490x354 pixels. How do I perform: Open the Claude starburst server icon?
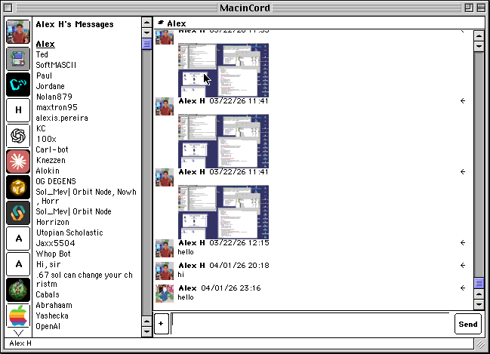pyautogui.click(x=18, y=162)
